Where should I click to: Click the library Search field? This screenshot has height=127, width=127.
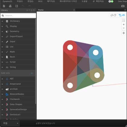pyautogui.click(x=18, y=15)
